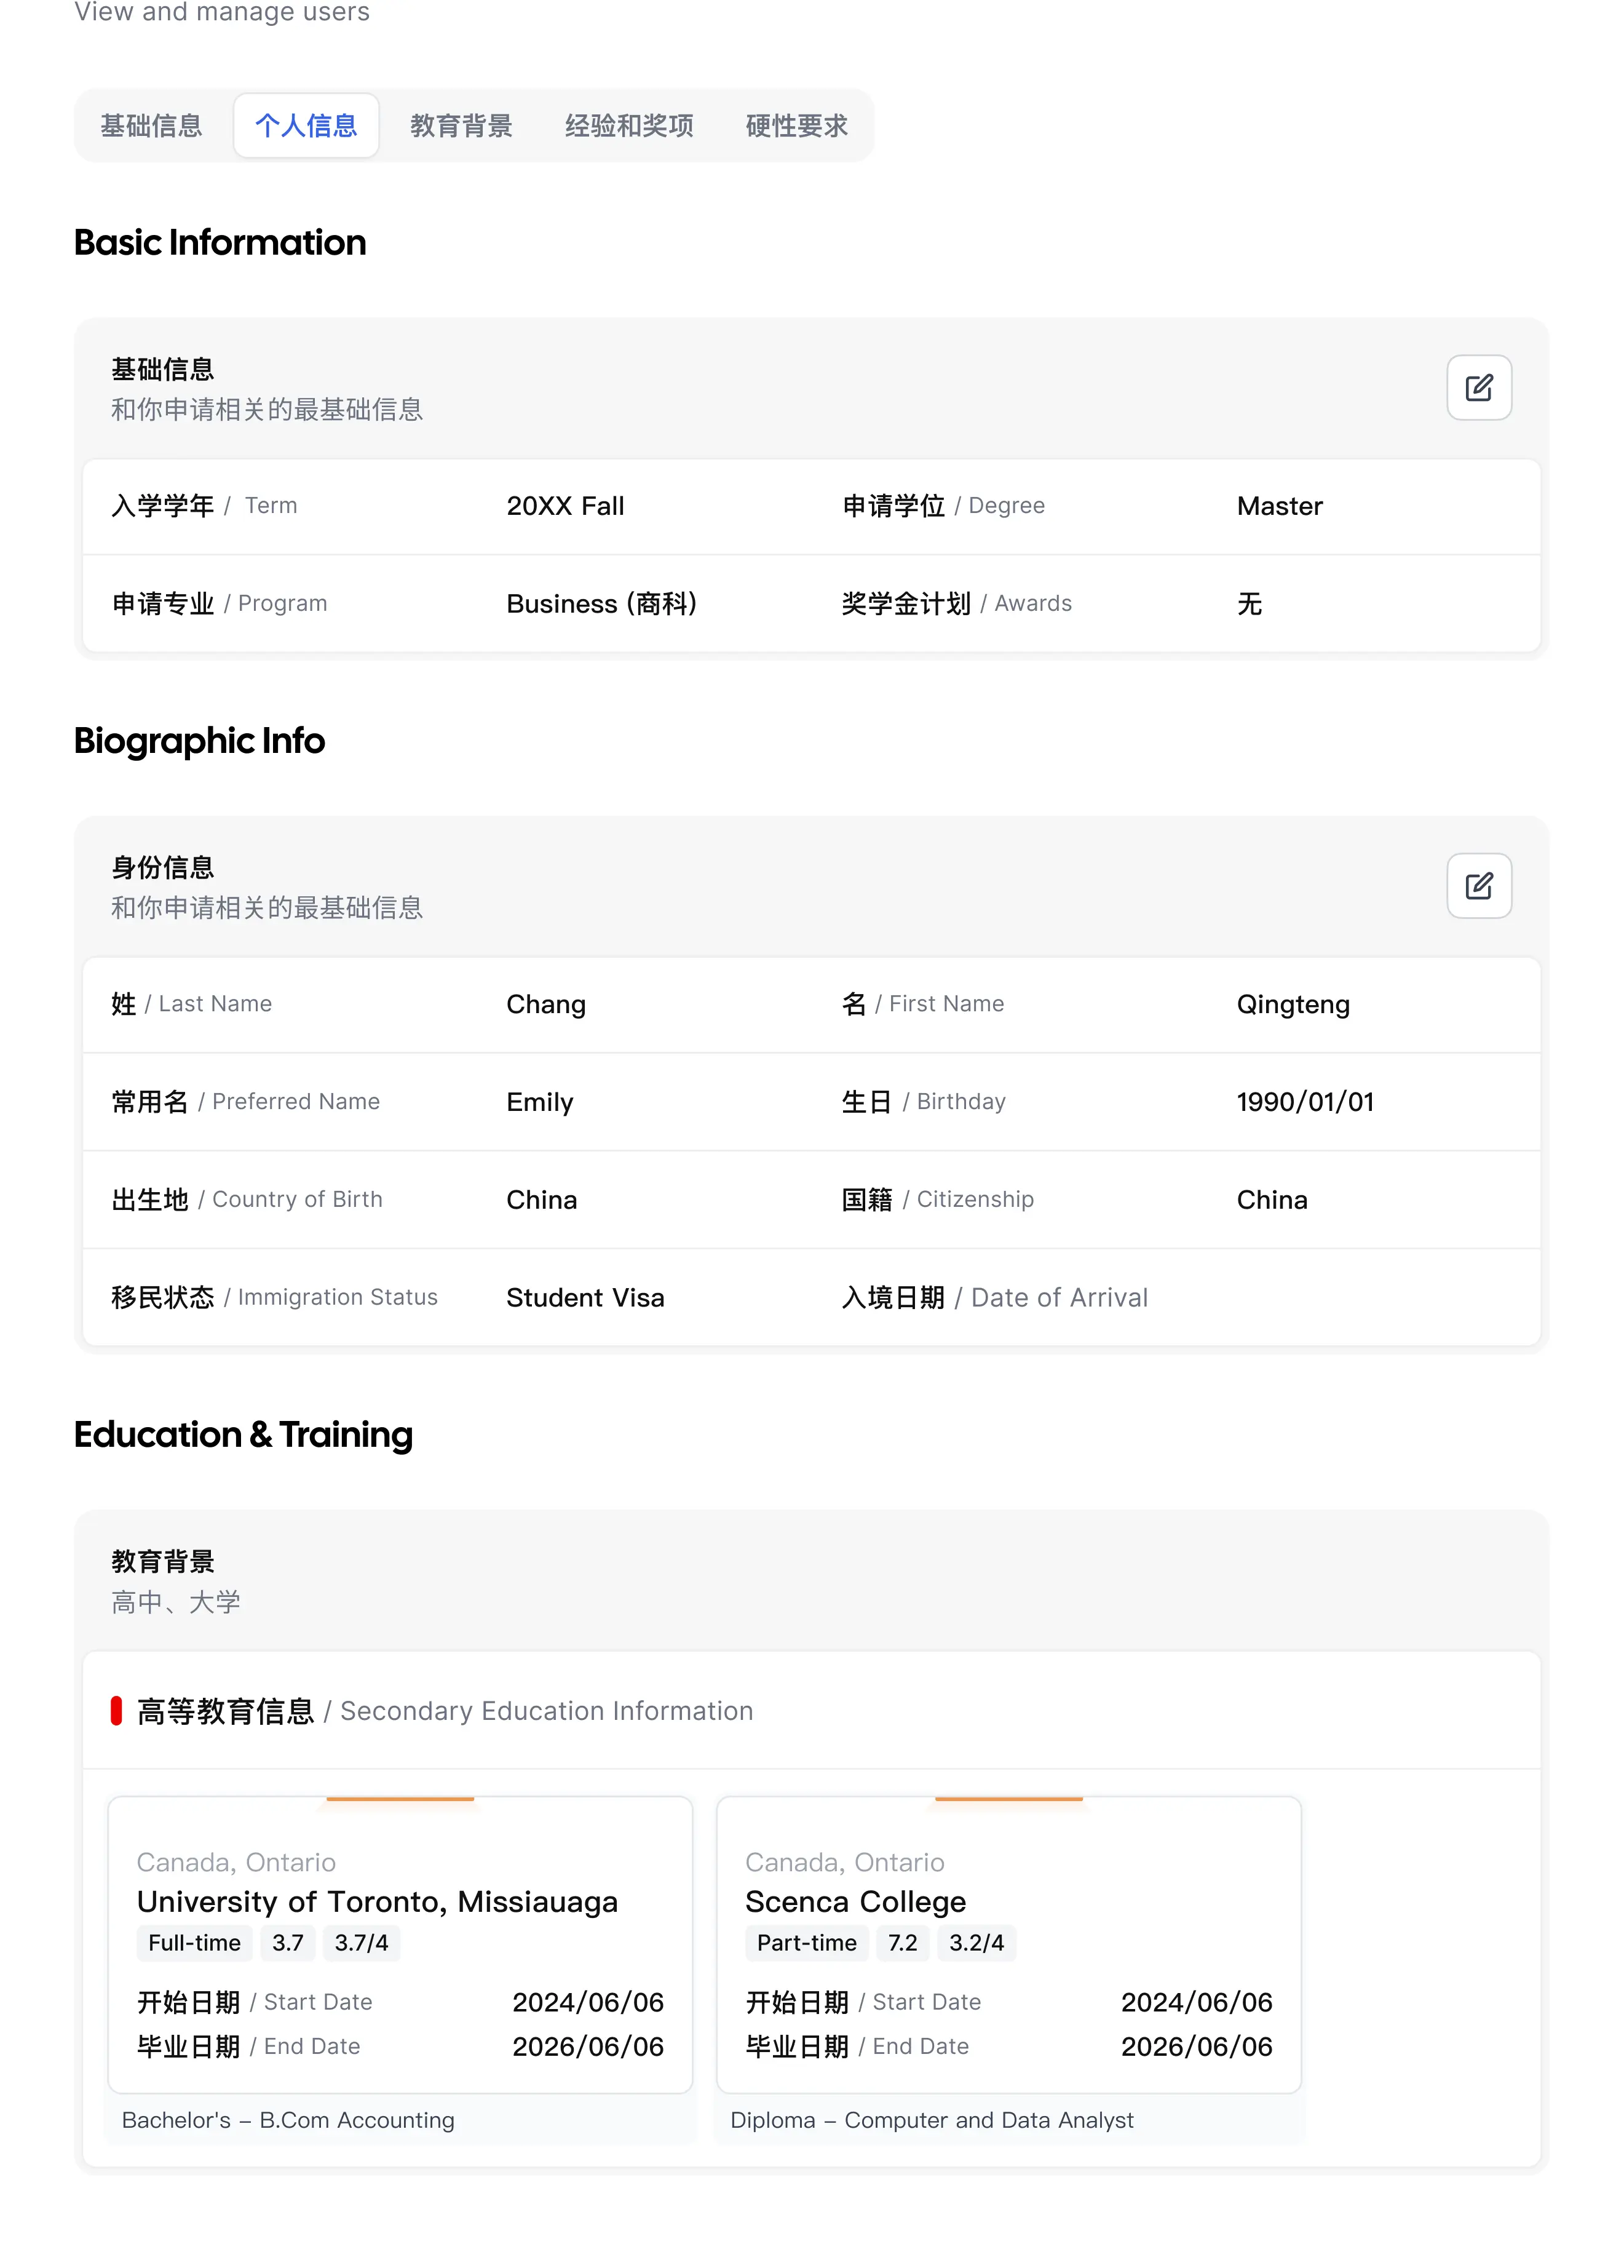Click Diploma – Computer and Data Analyst label
Screen dimensions: 1624x2268
tap(932, 2120)
